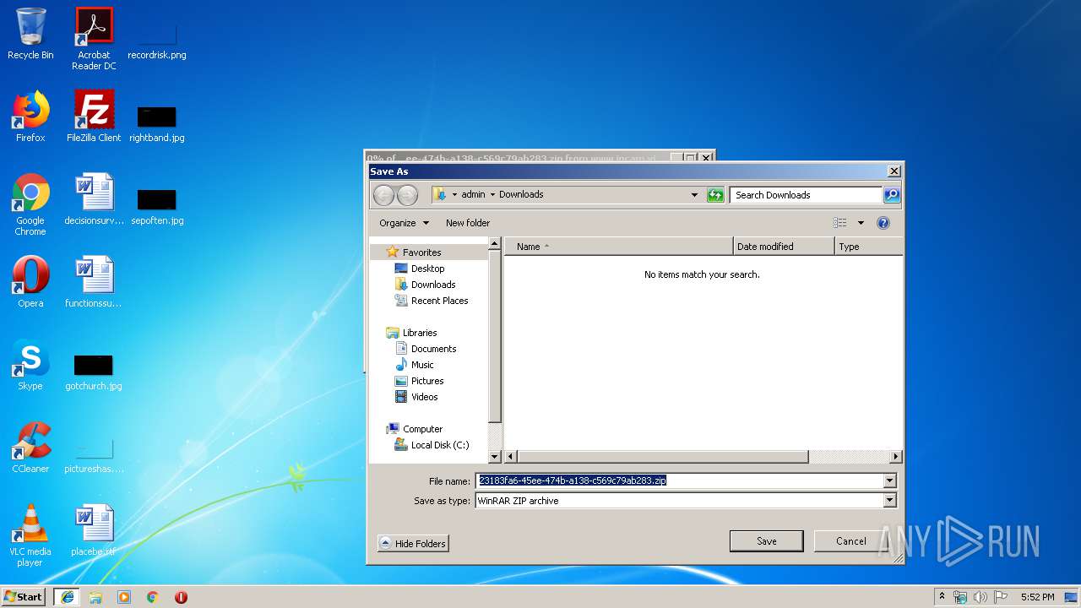This screenshot has height=608, width=1081.
Task: Select decisionsurv Word document on desktop
Action: coord(94,199)
